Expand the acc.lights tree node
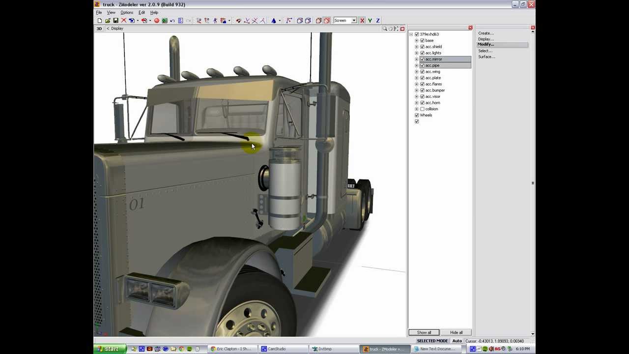629x354 pixels. click(417, 53)
